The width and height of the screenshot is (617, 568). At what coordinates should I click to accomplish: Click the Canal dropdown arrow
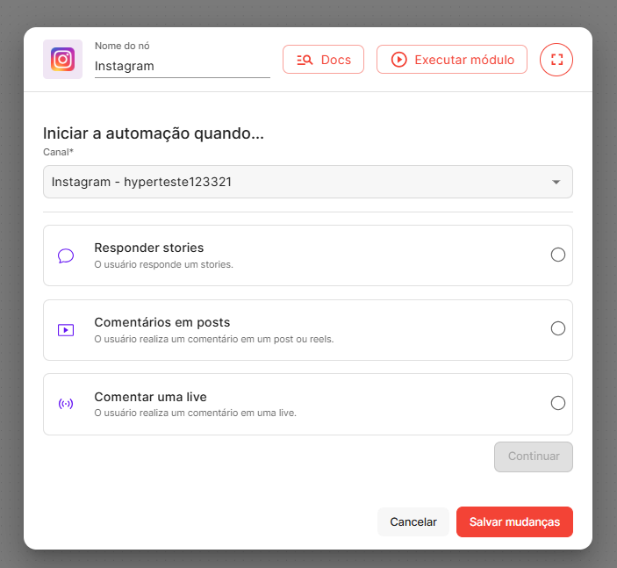pos(556,182)
